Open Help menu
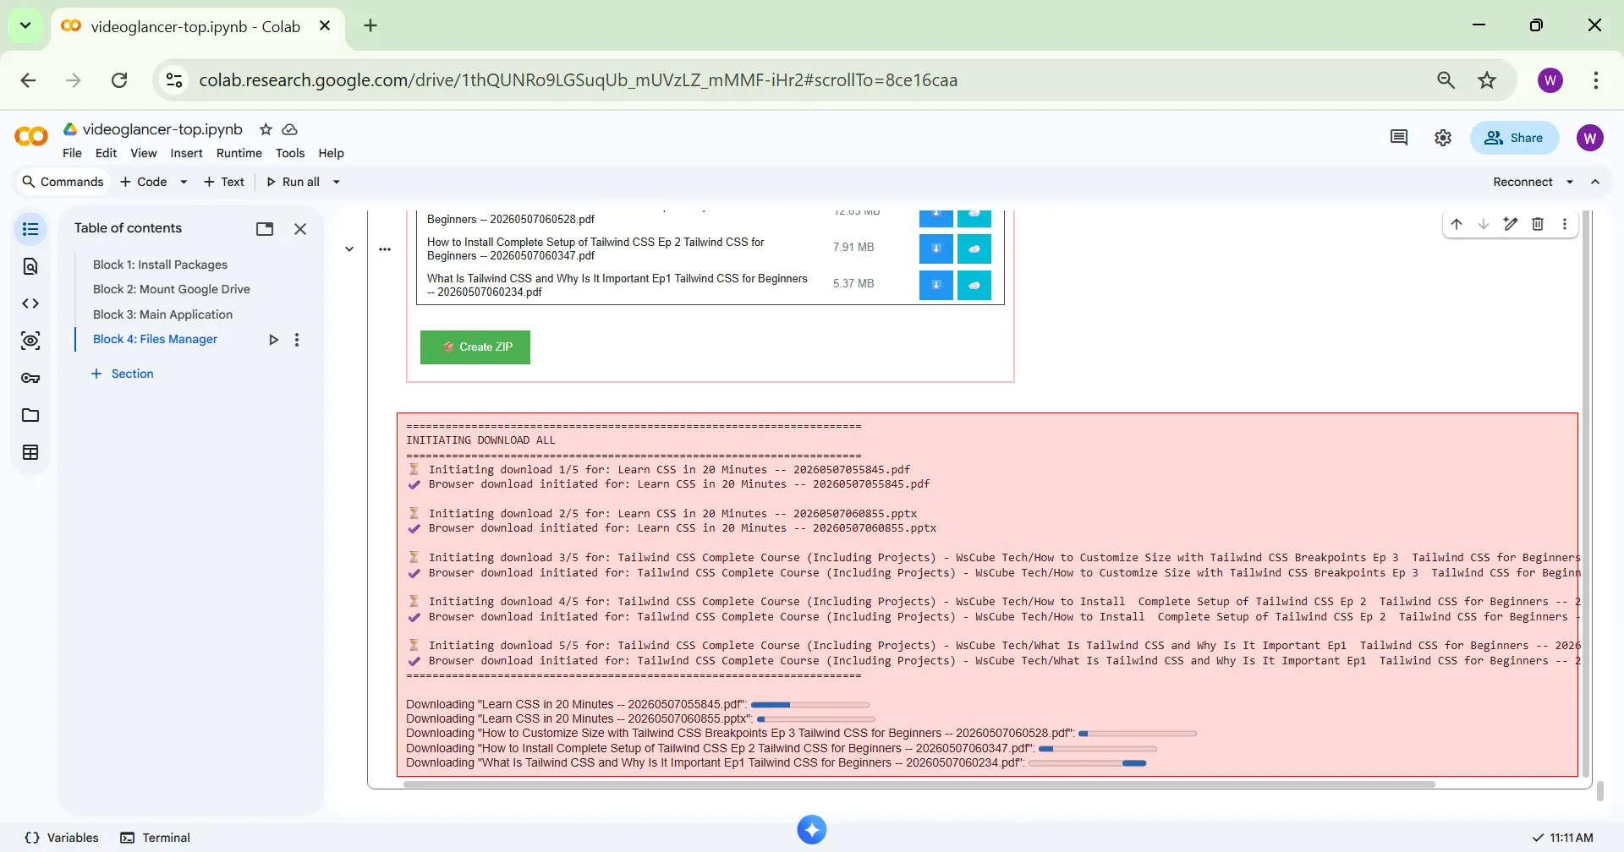Image resolution: width=1624 pixels, height=852 pixels. pyautogui.click(x=331, y=153)
